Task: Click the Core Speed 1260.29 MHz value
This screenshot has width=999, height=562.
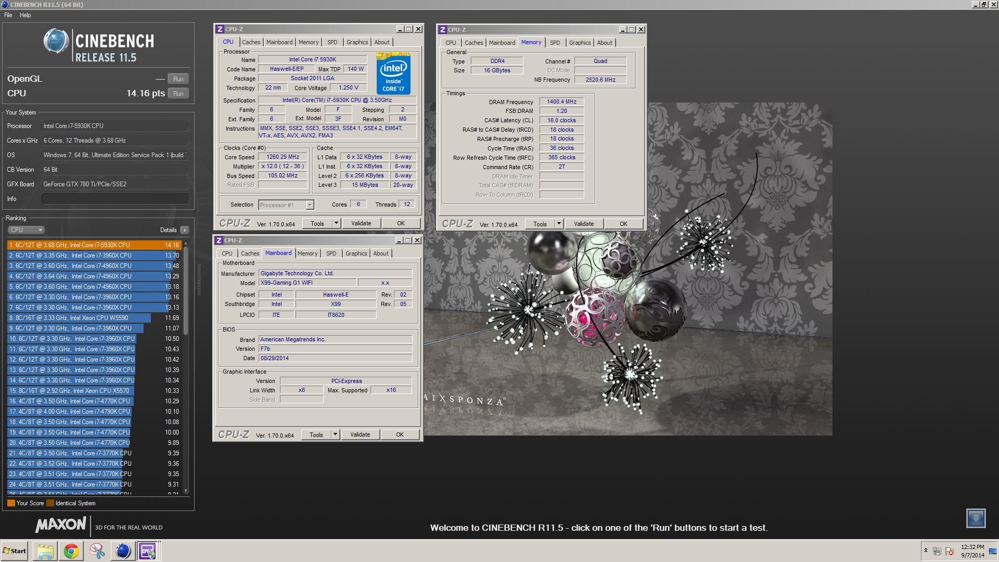Action: click(283, 157)
